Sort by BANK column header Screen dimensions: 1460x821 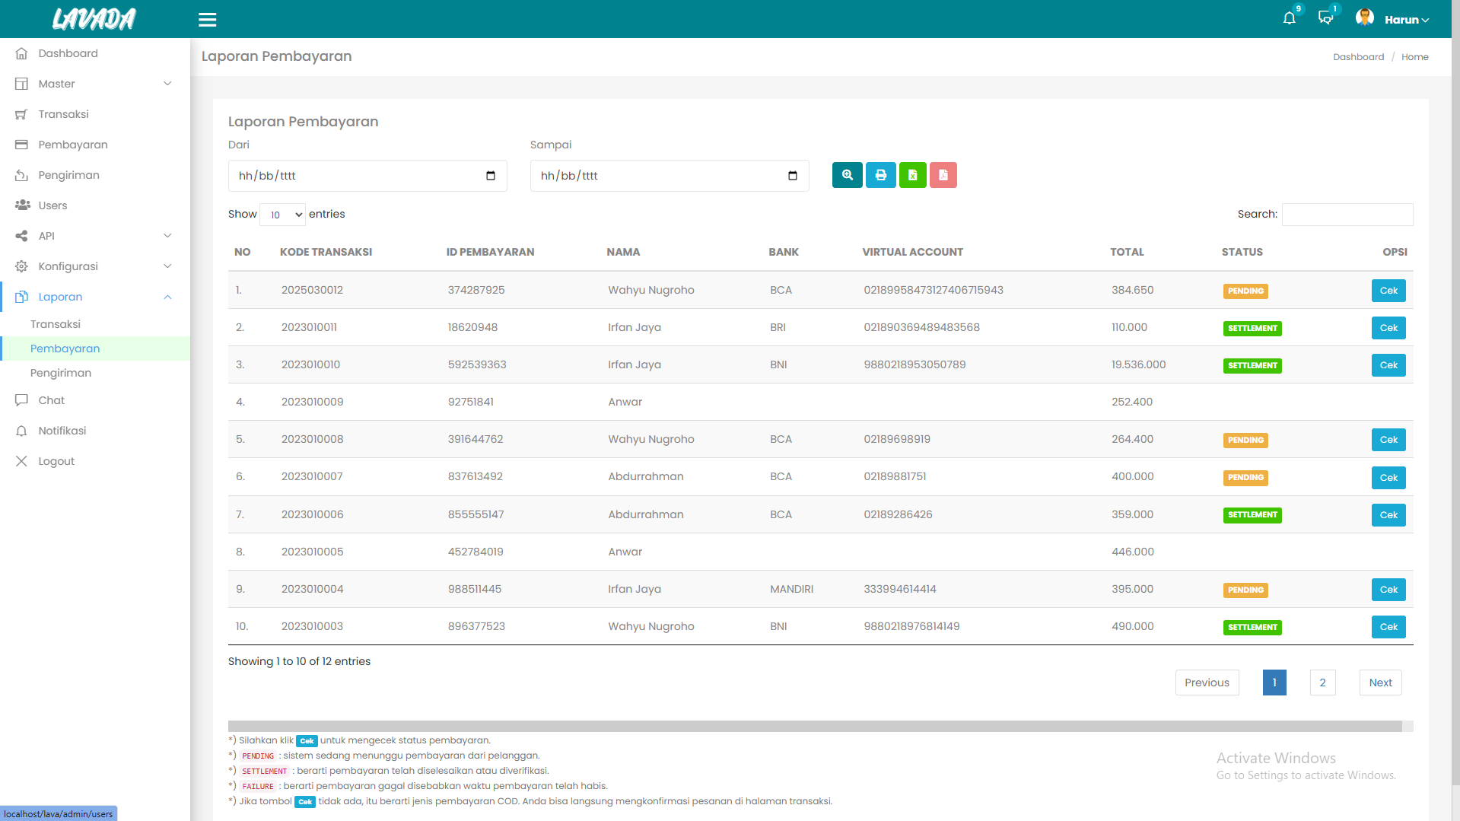tap(784, 252)
